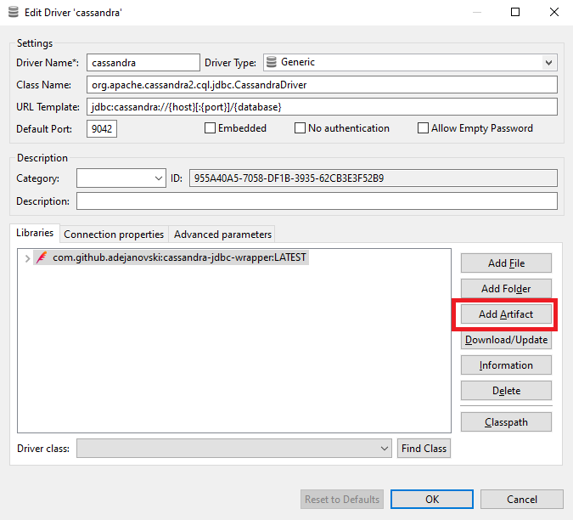Image resolution: width=573 pixels, height=520 pixels.
Task: Close the Edit Driver window
Action: pos(554,12)
